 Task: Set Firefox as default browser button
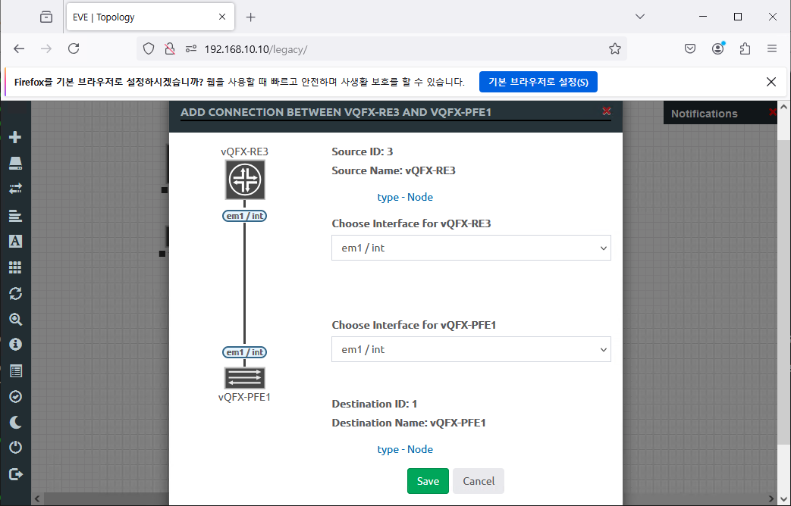538,82
